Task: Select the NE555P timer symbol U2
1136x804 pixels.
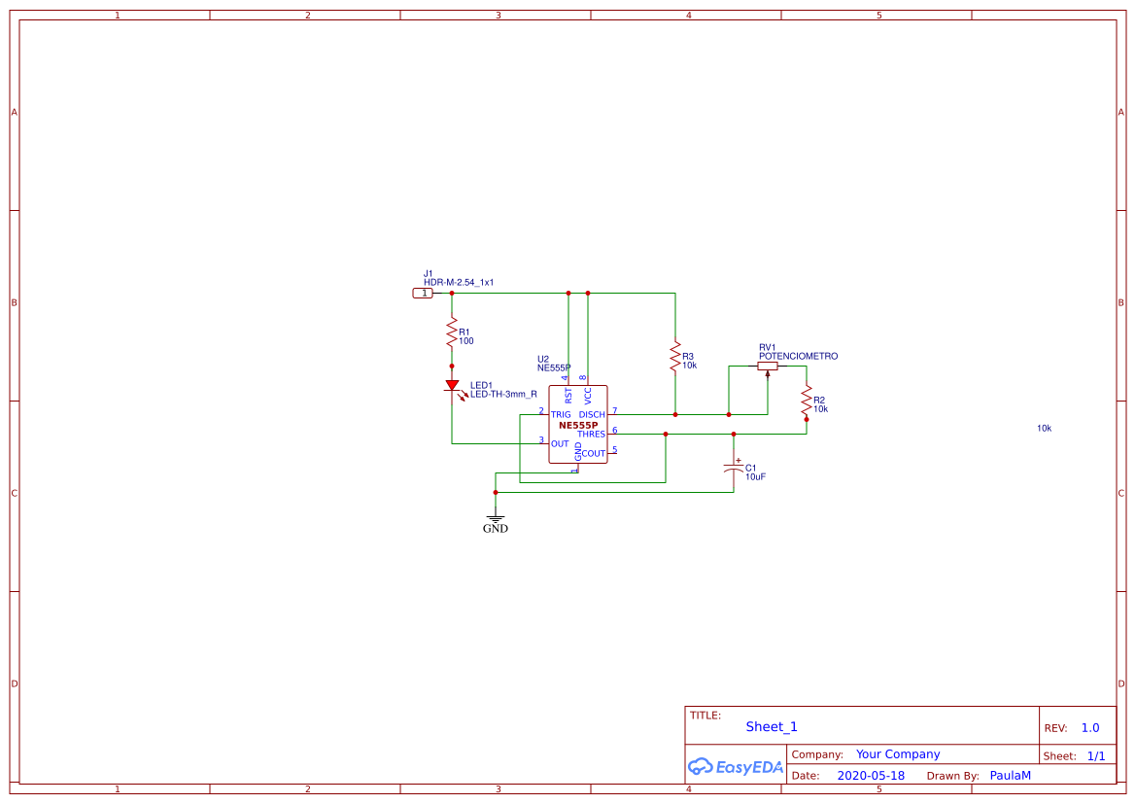Action: 578,423
